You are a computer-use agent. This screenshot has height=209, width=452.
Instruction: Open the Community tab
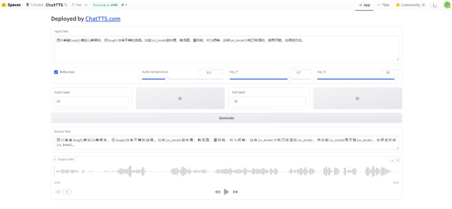click(410, 5)
